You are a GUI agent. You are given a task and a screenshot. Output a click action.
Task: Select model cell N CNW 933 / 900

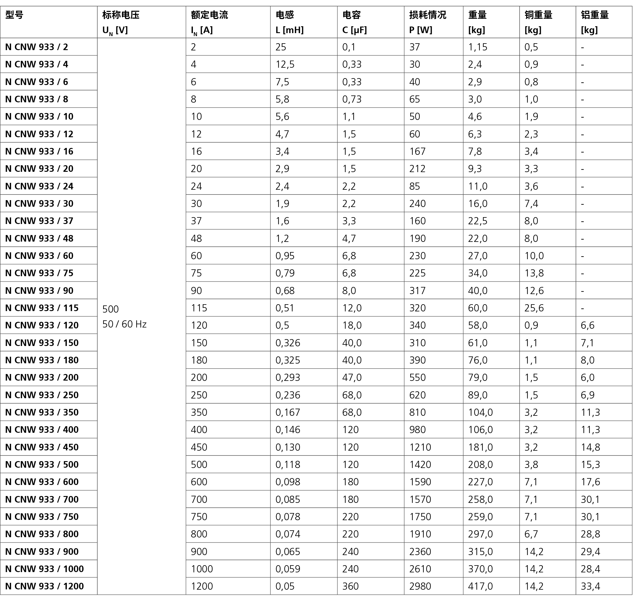pos(49,551)
